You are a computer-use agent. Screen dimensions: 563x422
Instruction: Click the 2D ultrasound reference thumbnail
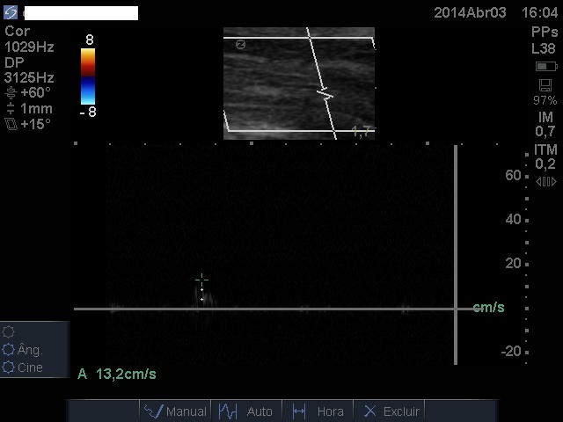299,83
